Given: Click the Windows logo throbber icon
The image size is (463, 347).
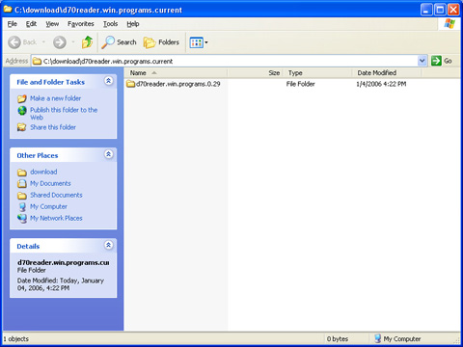Looking at the screenshot, I should coord(449,24).
